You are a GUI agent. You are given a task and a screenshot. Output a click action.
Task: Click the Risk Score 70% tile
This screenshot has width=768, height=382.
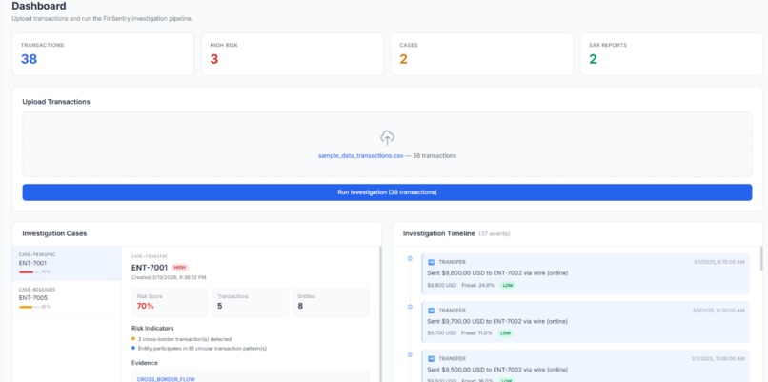point(170,302)
